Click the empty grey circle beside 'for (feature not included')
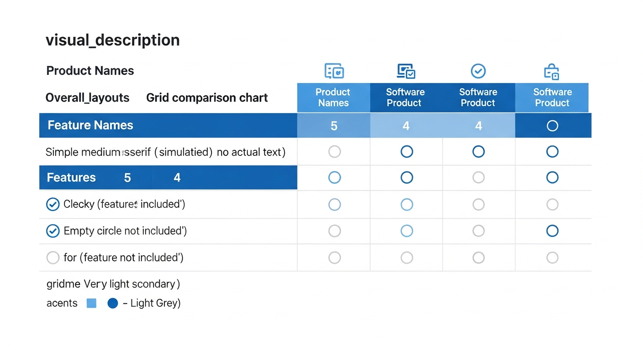 click(53, 258)
